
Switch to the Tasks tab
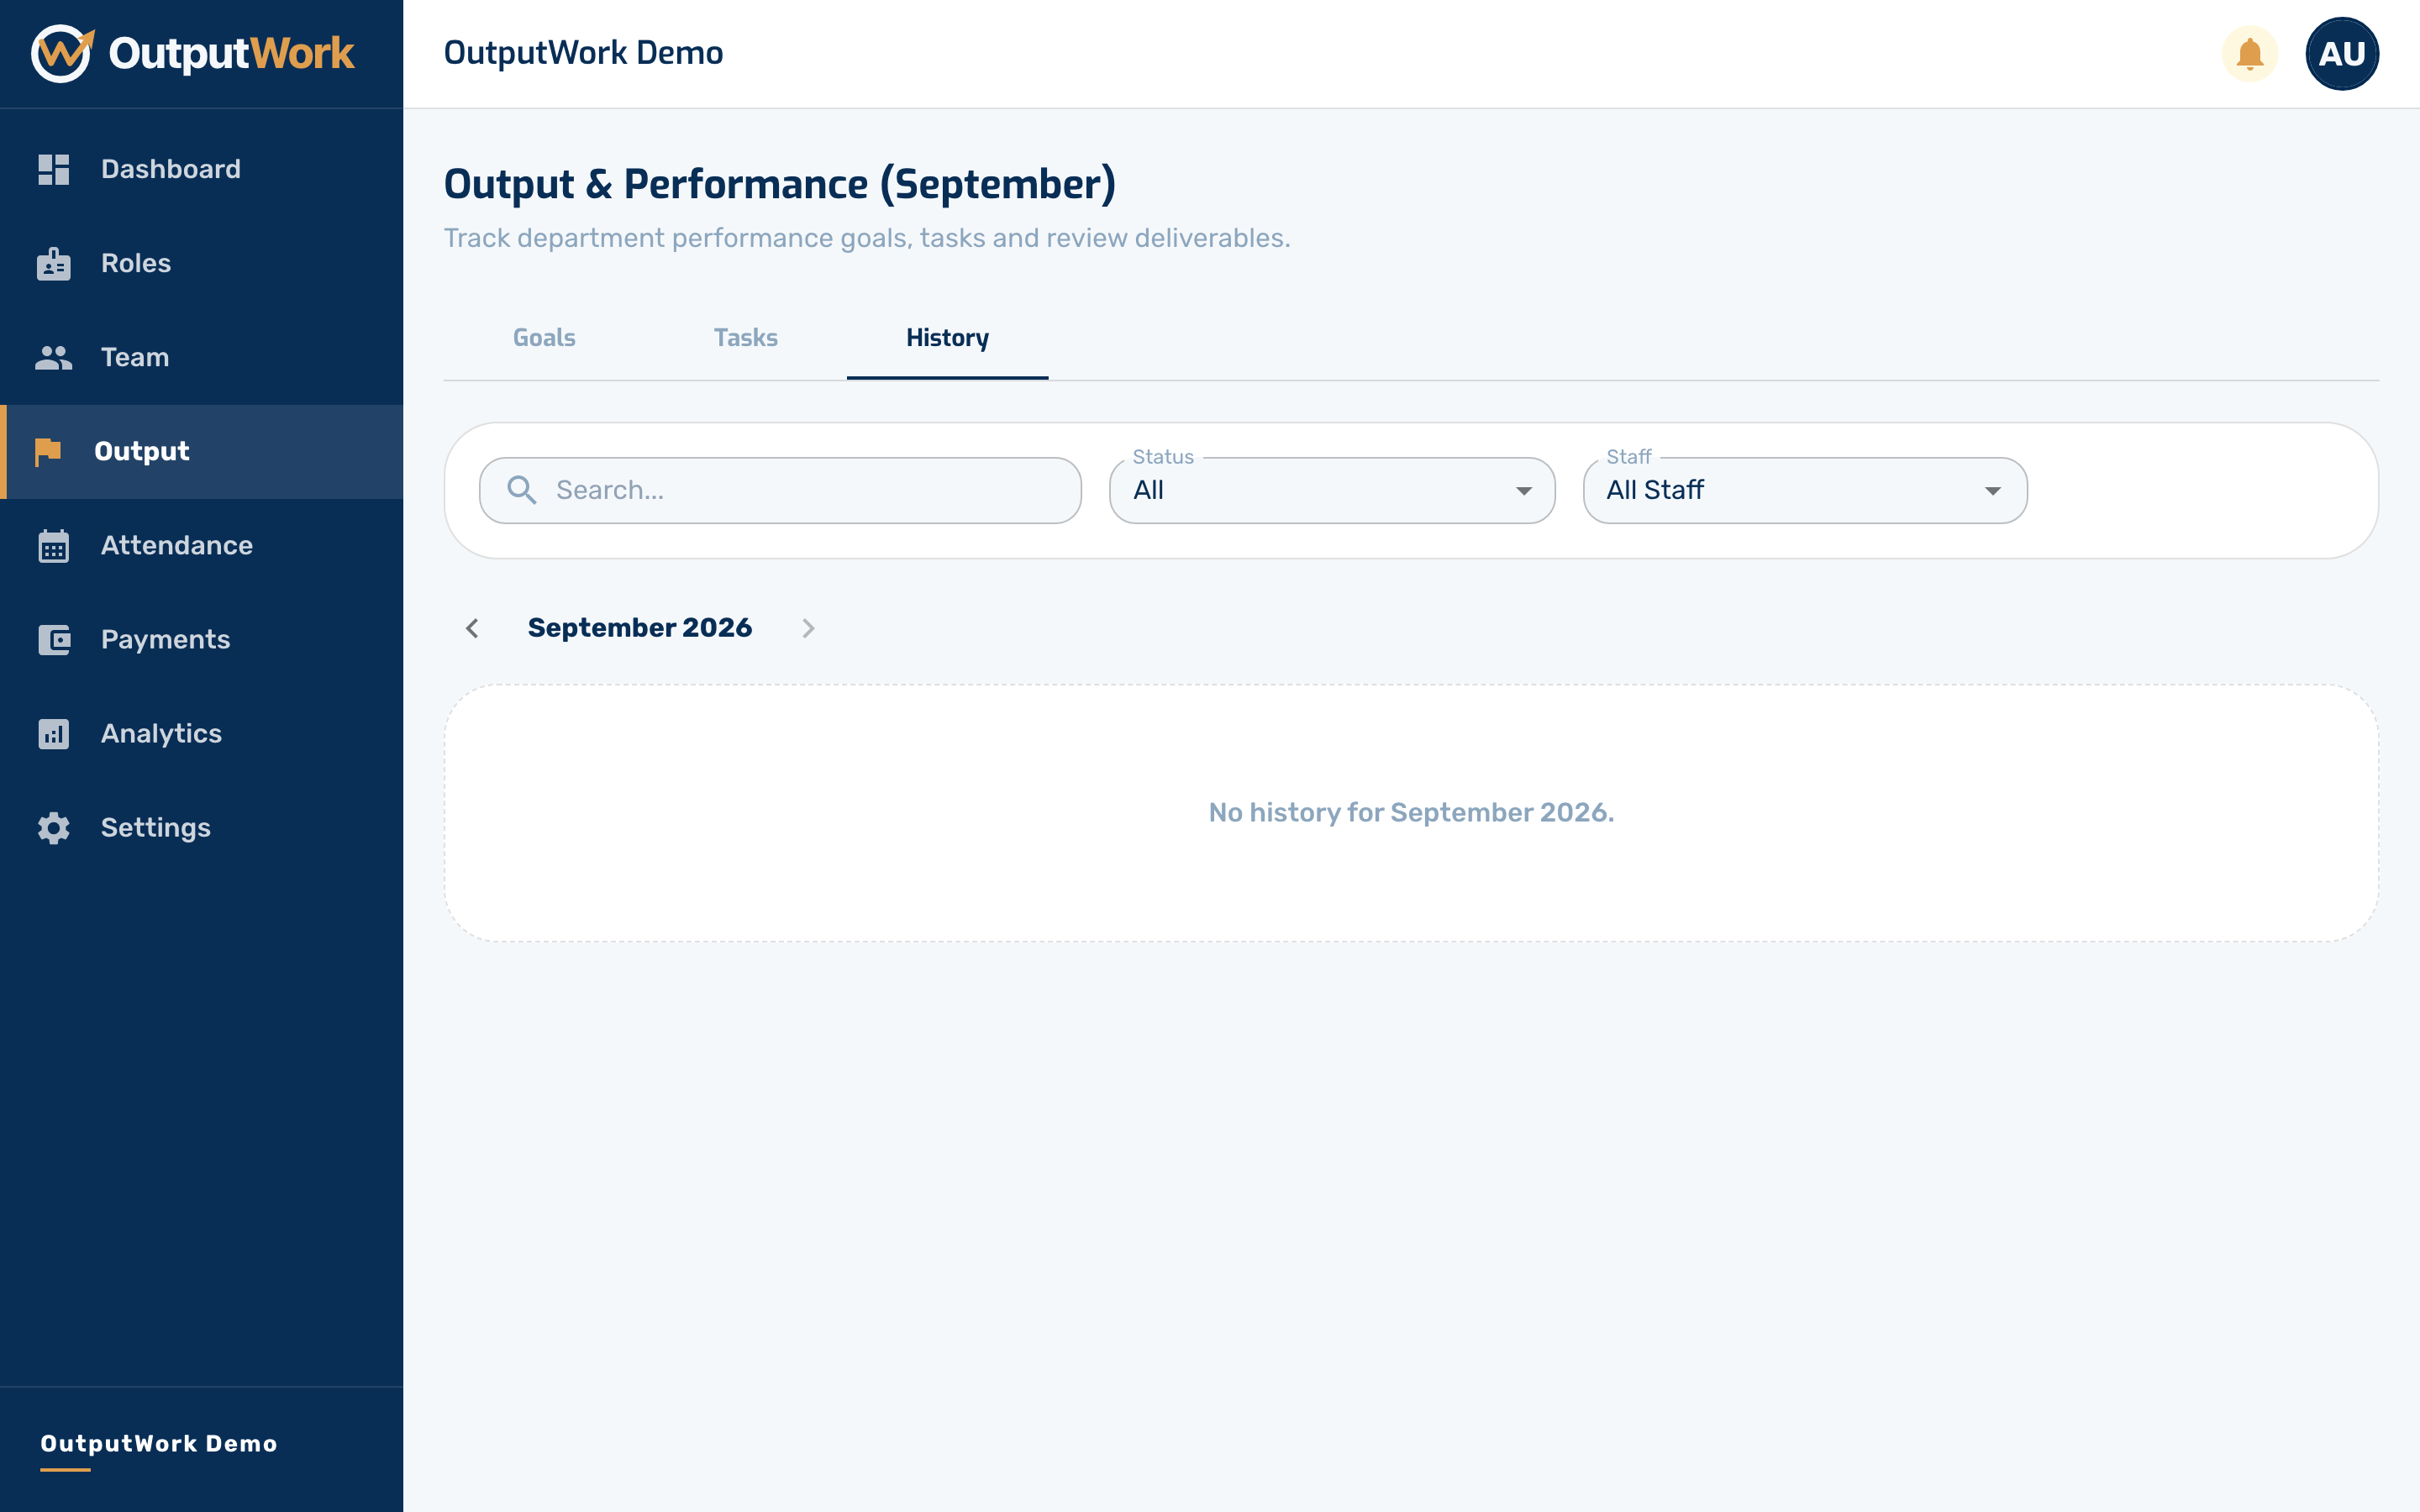746,338
